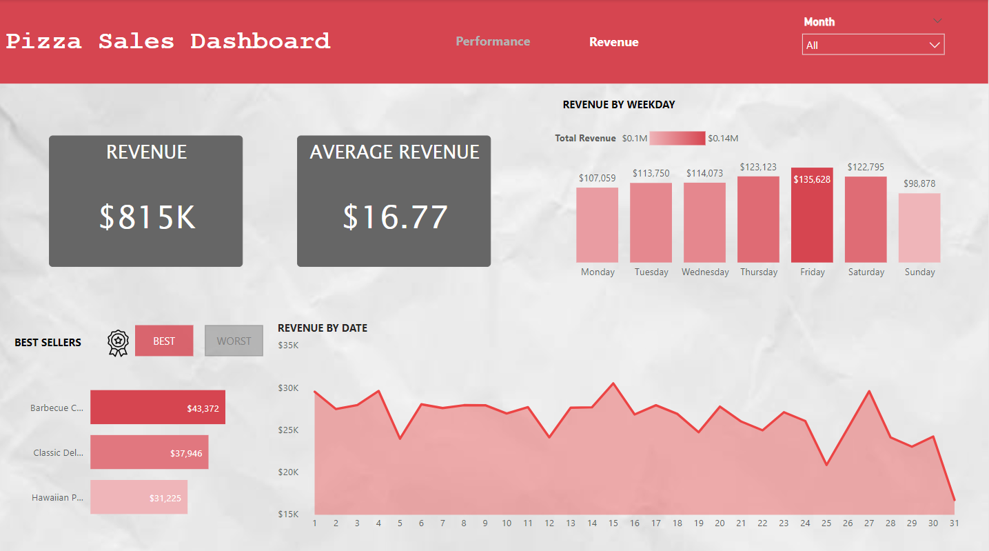Click the AVERAGE REVENUE card showing $16.77
This screenshot has height=551, width=989.
tap(394, 201)
